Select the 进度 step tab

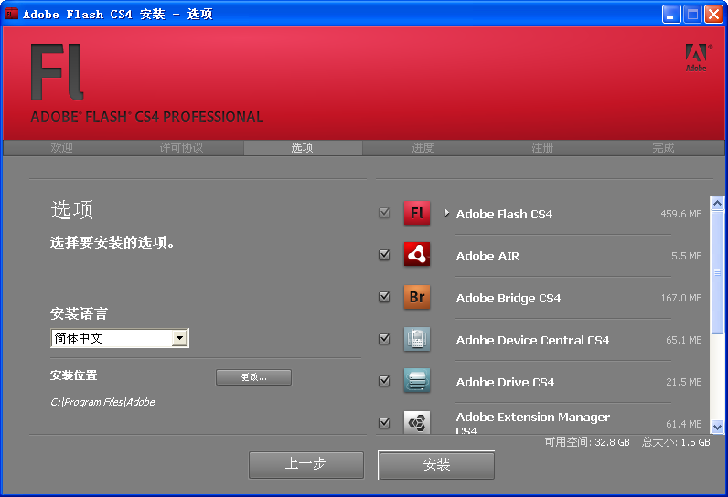[423, 148]
